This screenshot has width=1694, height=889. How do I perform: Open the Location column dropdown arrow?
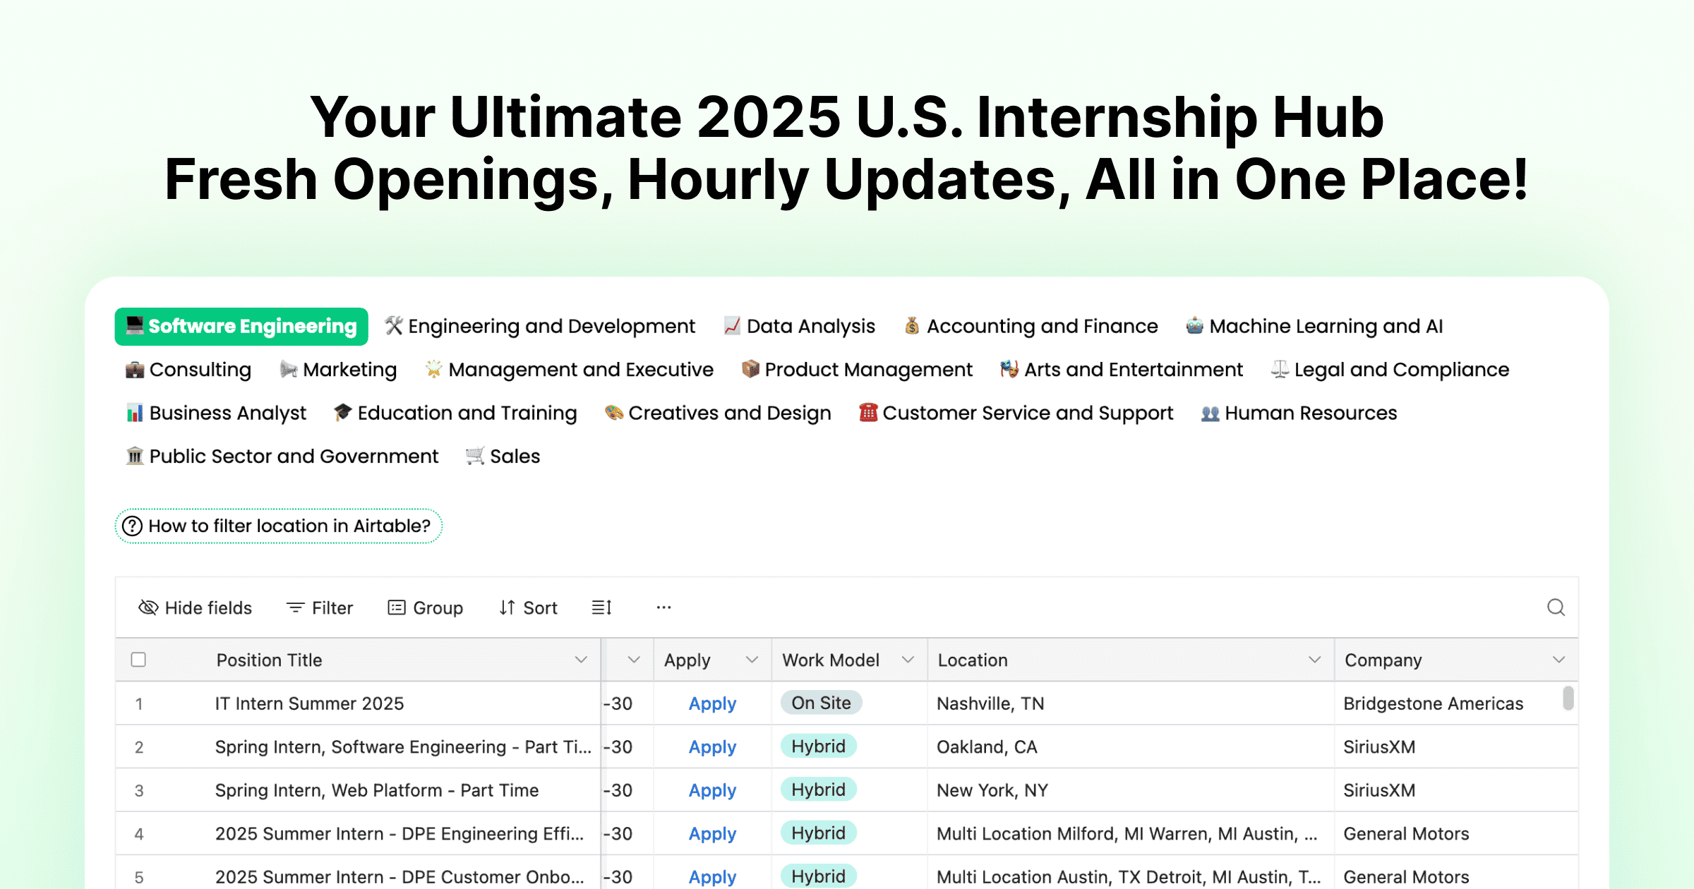coord(1314,660)
